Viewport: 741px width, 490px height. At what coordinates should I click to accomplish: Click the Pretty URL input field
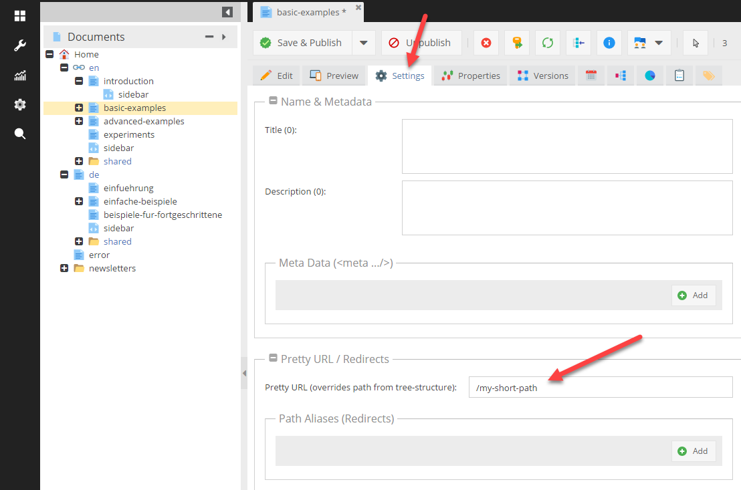pyautogui.click(x=600, y=388)
